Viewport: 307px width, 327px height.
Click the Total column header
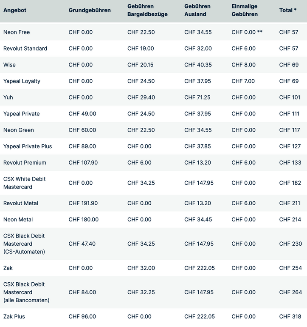288,10
